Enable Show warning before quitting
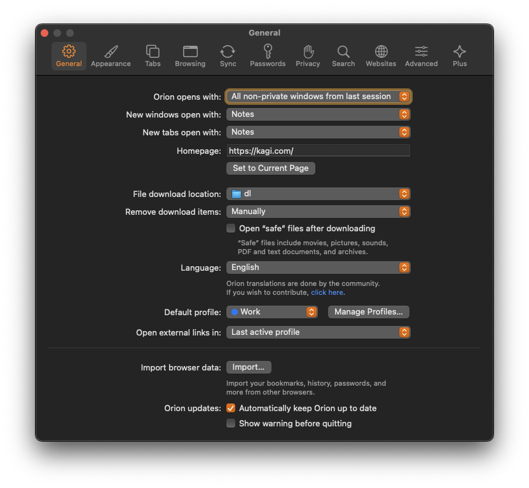The image size is (529, 488). click(x=231, y=423)
